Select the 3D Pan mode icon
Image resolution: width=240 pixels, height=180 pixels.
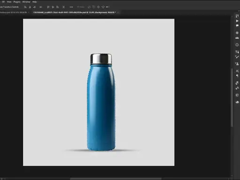click(x=98, y=7)
